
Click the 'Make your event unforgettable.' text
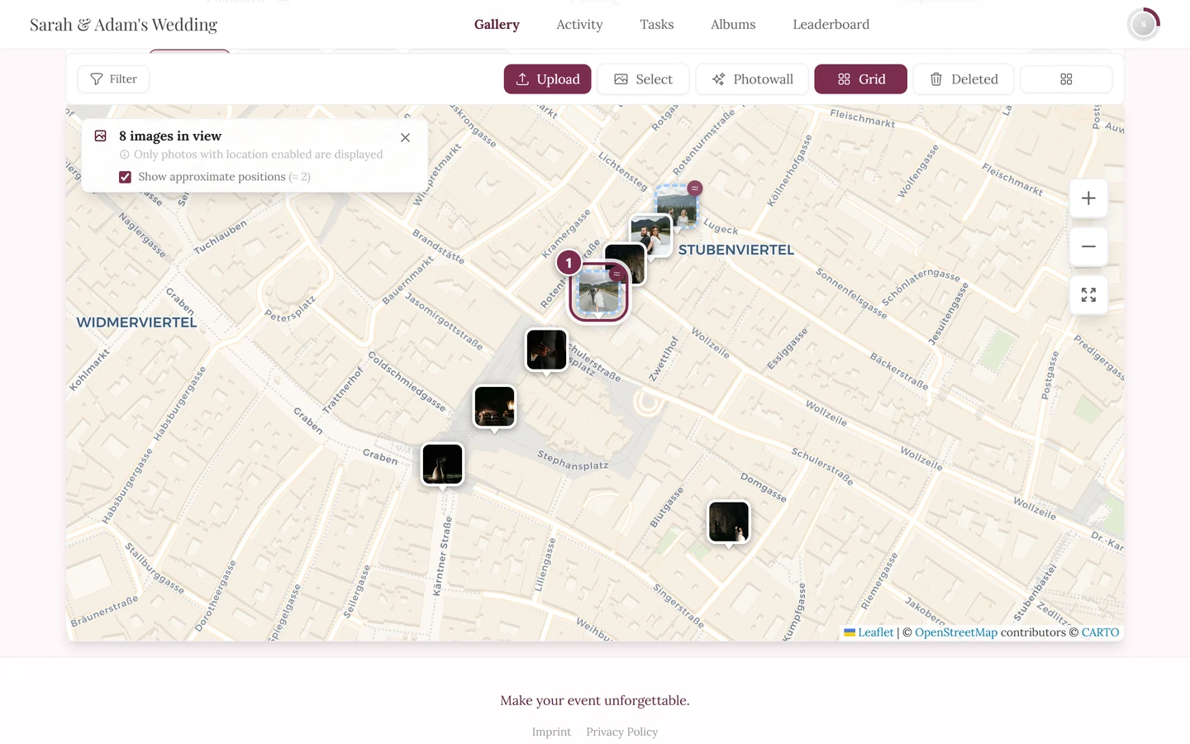pos(595,701)
